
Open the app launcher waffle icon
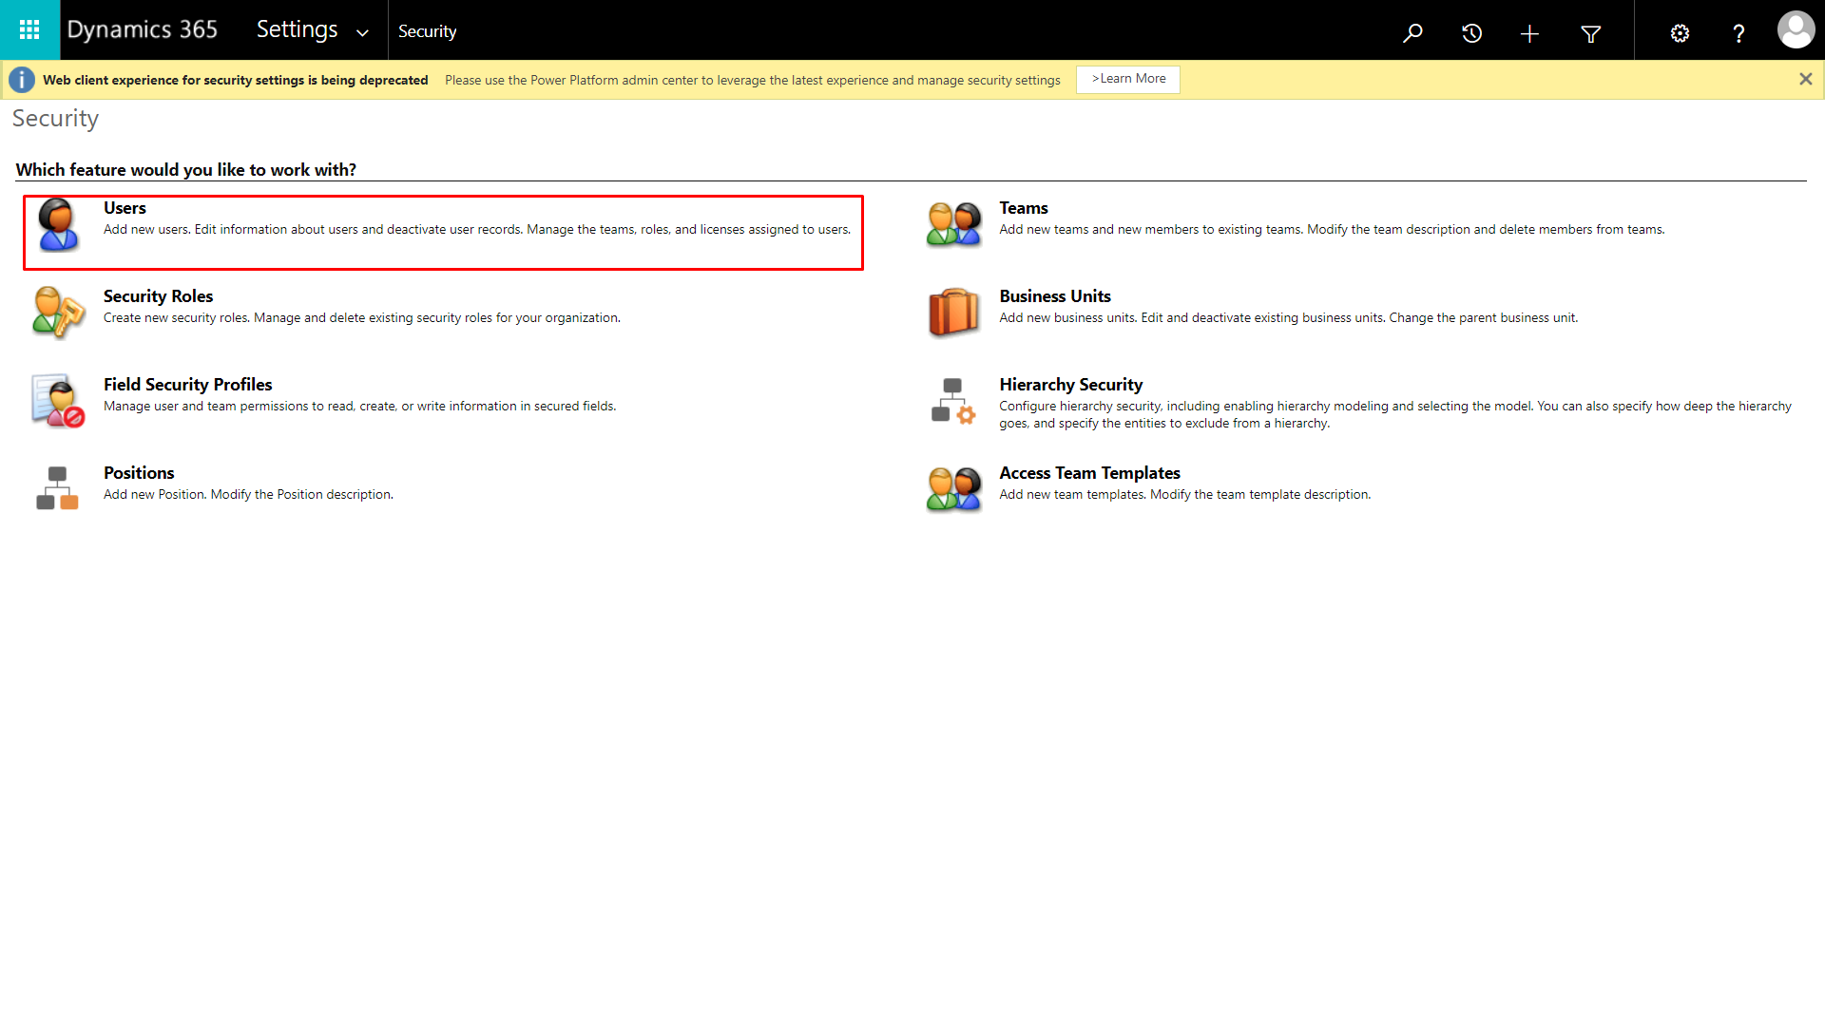click(29, 30)
